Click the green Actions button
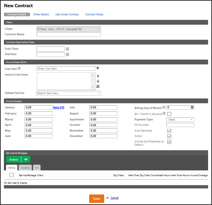Viewport: 212px width, 205px height. pyautogui.click(x=14, y=160)
